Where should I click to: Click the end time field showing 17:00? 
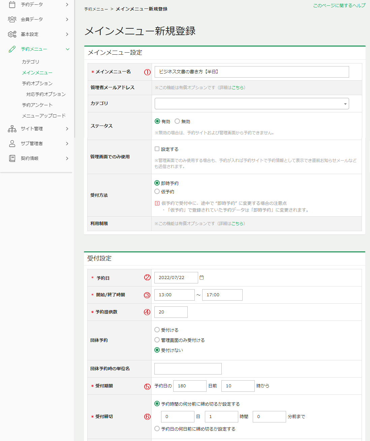[x=222, y=295]
